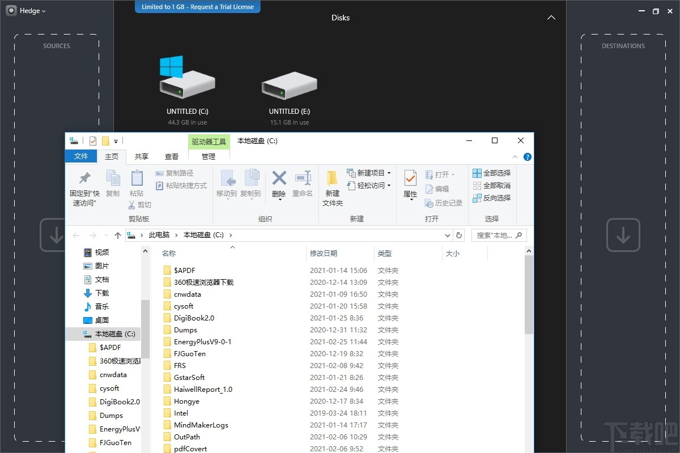This screenshot has height=453, width=680.
Task: Collapse the Disks panel in Hedge
Action: (x=551, y=18)
